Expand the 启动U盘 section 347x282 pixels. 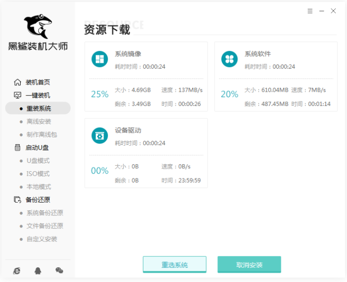[37, 148]
